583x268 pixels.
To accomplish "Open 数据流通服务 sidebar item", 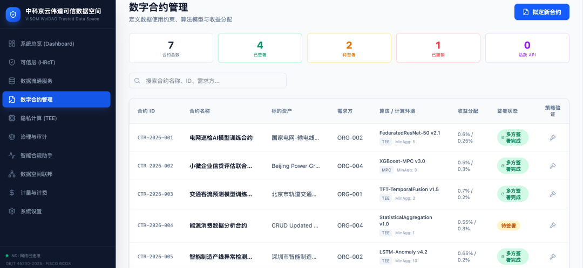I will 56,81.
